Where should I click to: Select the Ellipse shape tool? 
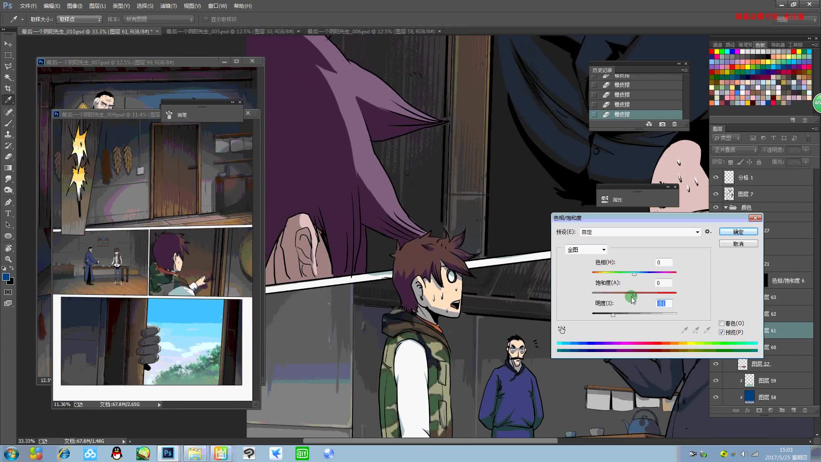[x=8, y=236]
